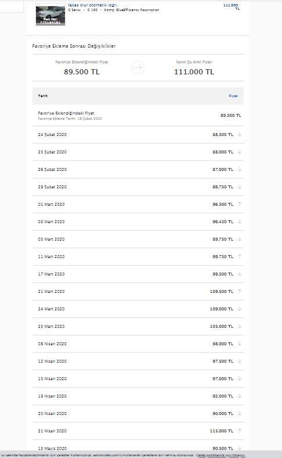Click down arrow icon for 24 Şubat 2020
This screenshot has height=458, width=282.
pyautogui.click(x=240, y=135)
